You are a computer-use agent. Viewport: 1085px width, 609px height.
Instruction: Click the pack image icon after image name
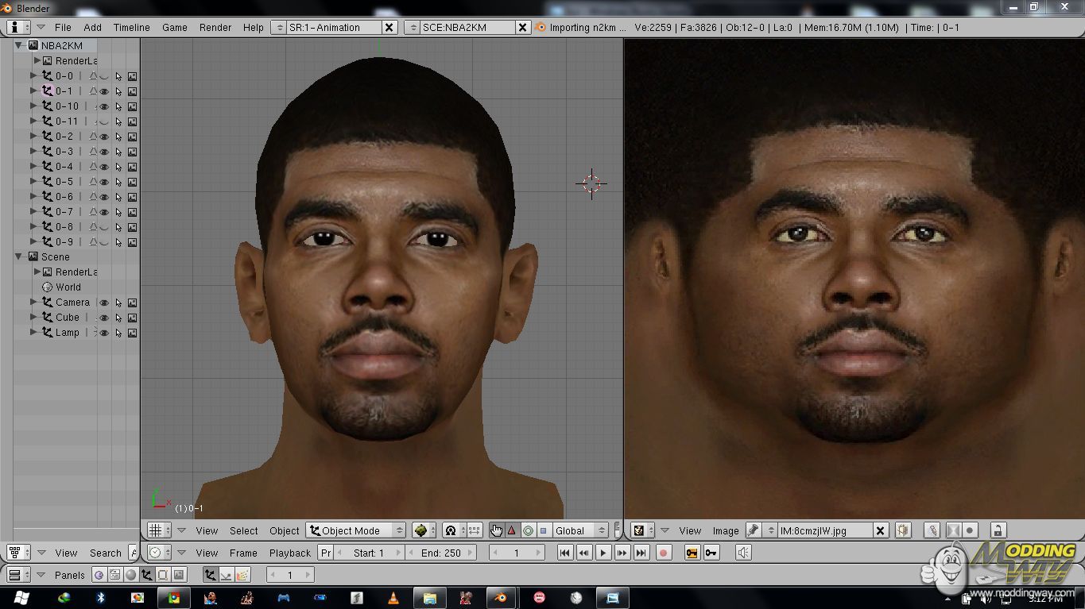tap(903, 530)
